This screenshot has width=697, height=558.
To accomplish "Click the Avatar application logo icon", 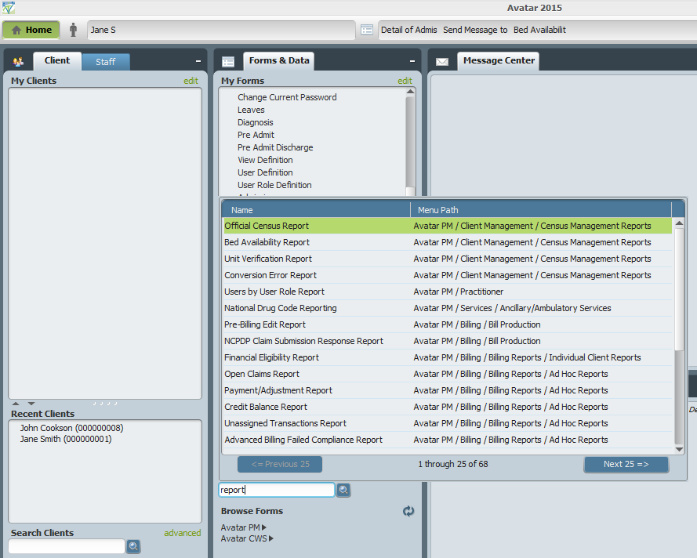I will 8,8.
